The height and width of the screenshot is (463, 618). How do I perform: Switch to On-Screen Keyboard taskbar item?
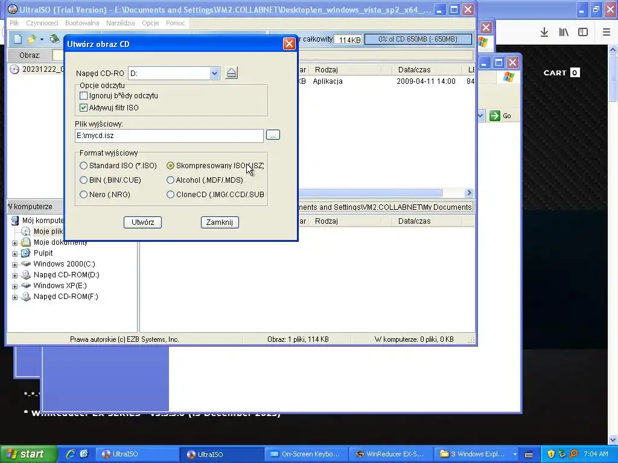click(x=305, y=454)
